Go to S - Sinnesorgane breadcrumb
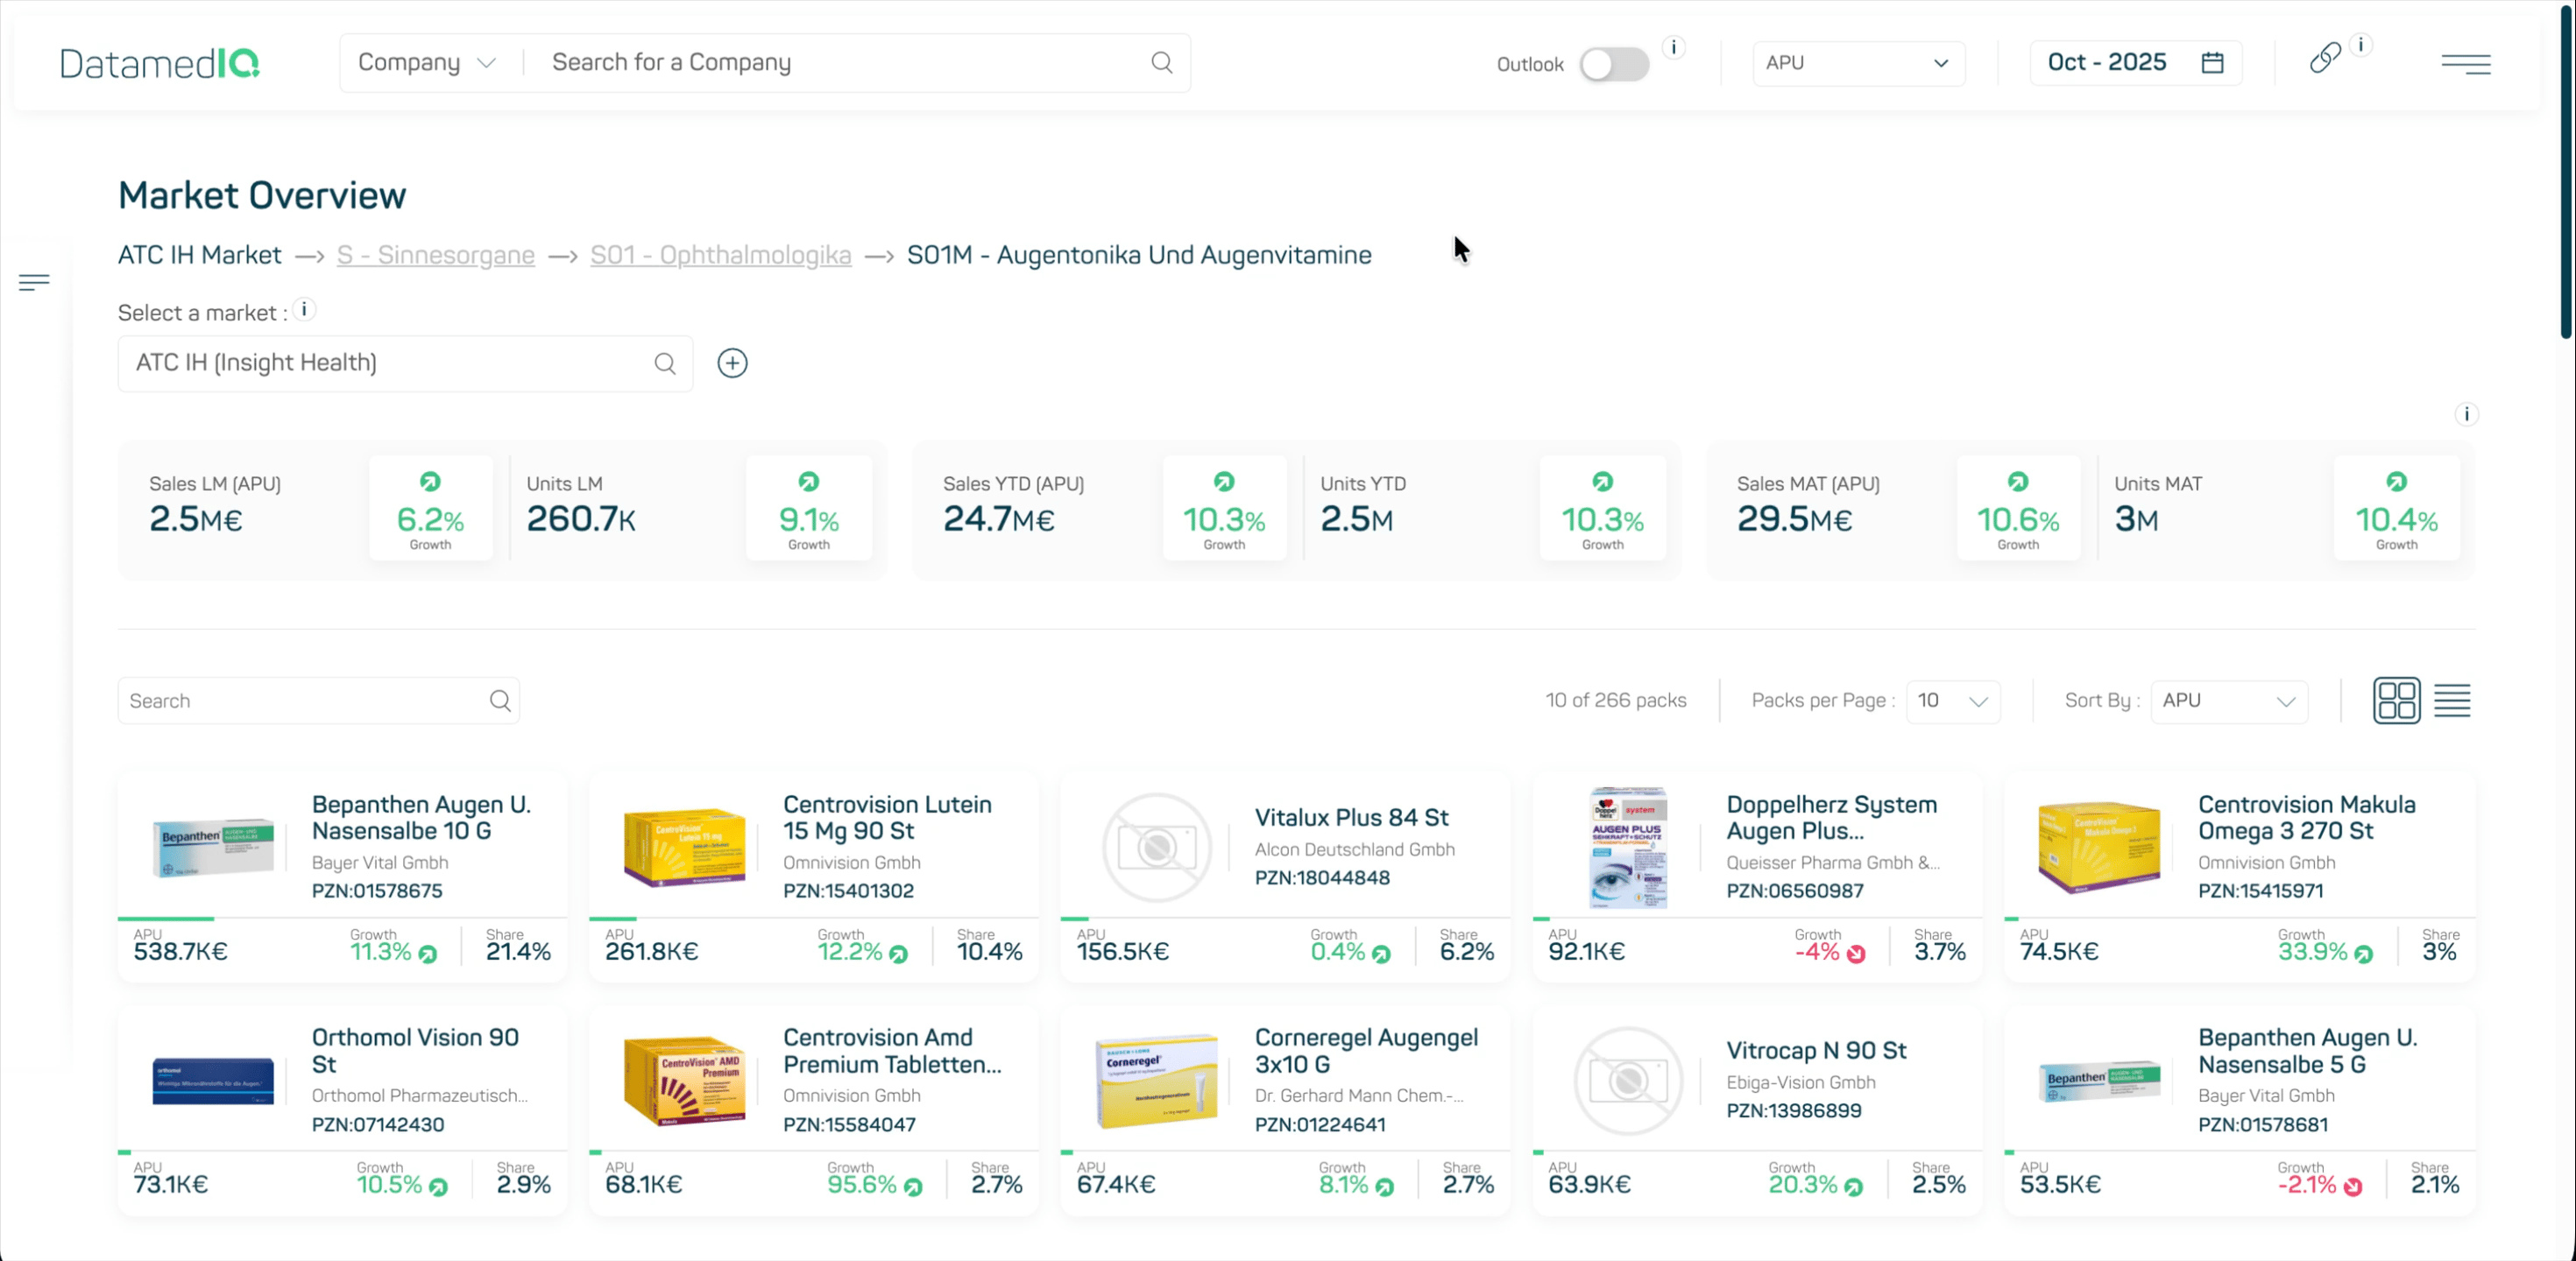This screenshot has width=2576, height=1261. click(x=435, y=255)
